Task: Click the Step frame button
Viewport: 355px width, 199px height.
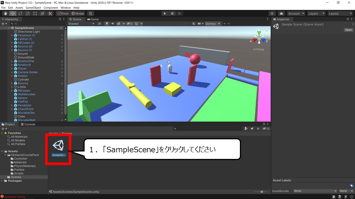Action: click(180, 14)
